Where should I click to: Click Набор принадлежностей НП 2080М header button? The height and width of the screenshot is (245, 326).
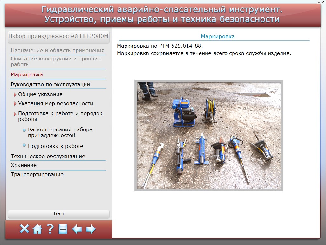tap(58, 36)
